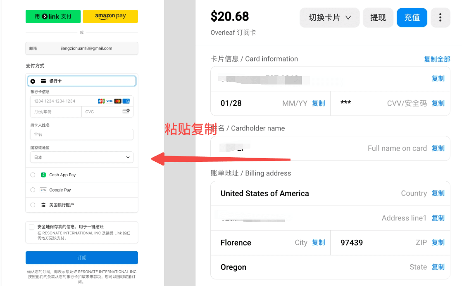Expand the 切换卡片 switch card dropdown
This screenshot has width=462, height=286.
(329, 17)
